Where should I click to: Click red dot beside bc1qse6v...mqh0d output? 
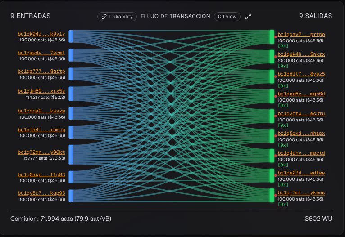click(x=276, y=96)
